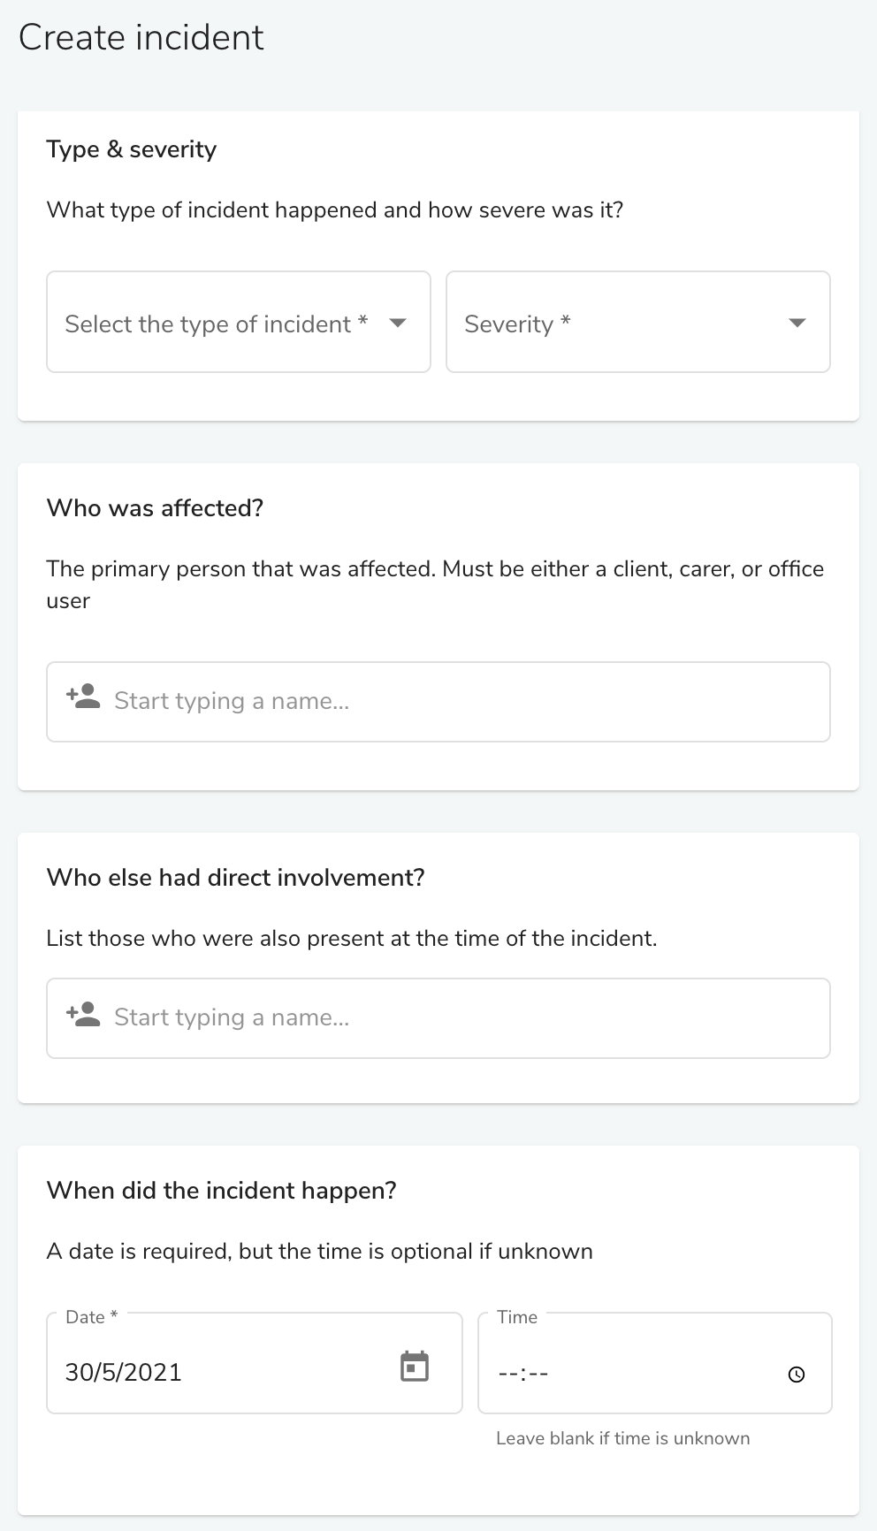Expand the incident type dropdown arrow
The image size is (877, 1531).
(398, 323)
